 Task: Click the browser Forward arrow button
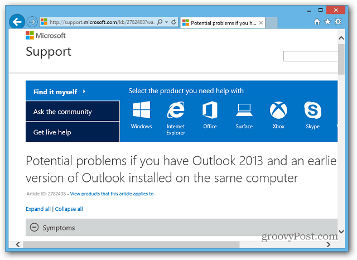(32, 22)
